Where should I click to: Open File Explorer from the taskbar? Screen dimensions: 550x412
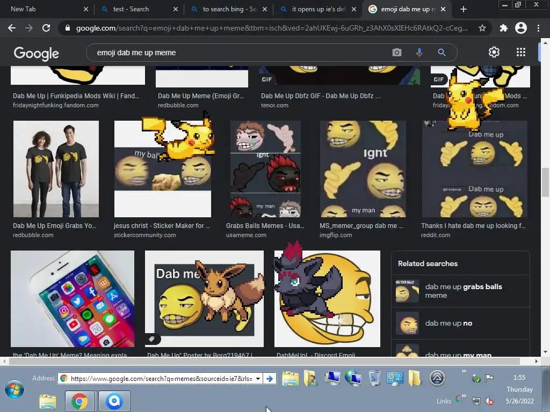(48, 401)
